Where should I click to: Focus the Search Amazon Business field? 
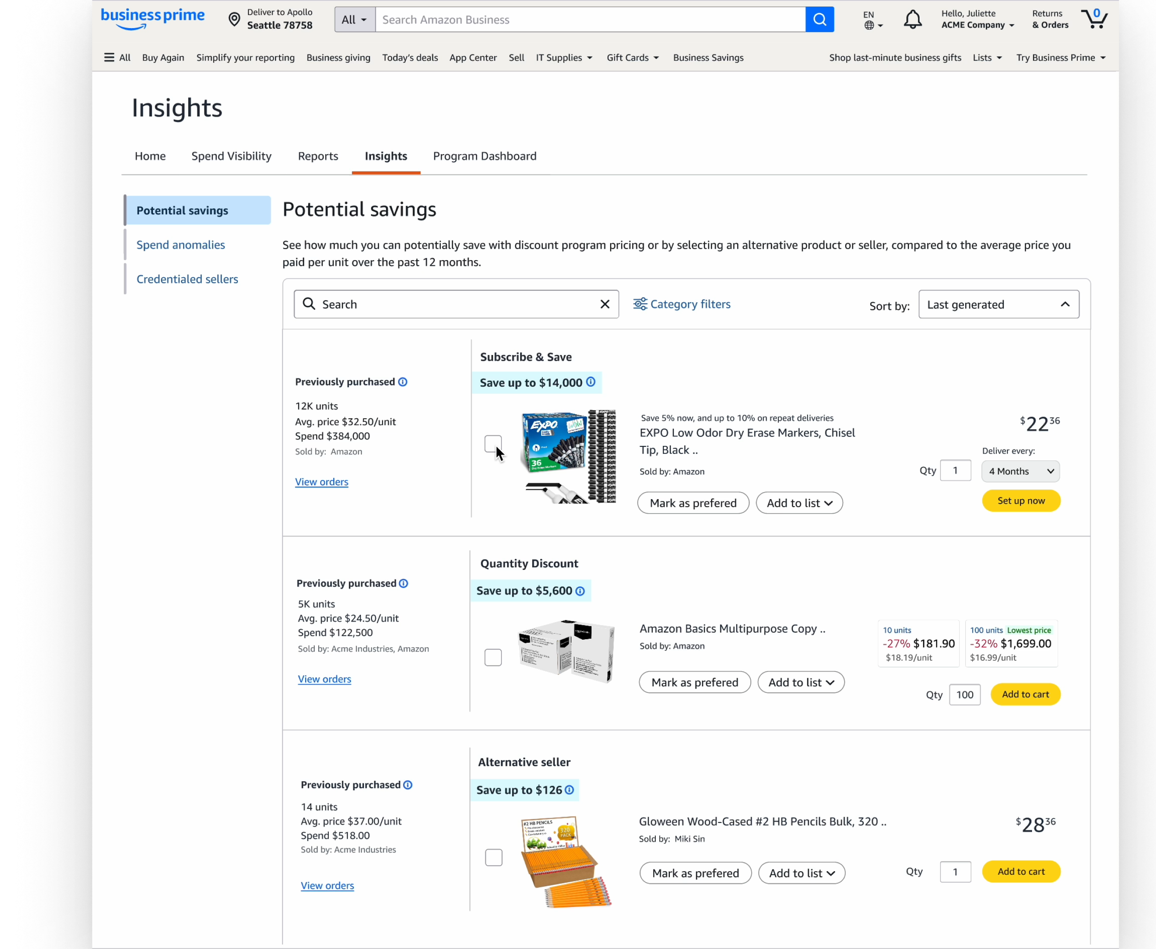pyautogui.click(x=590, y=19)
